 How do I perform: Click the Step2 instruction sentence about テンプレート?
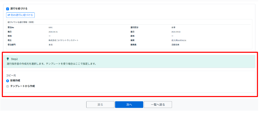[x=52, y=64]
